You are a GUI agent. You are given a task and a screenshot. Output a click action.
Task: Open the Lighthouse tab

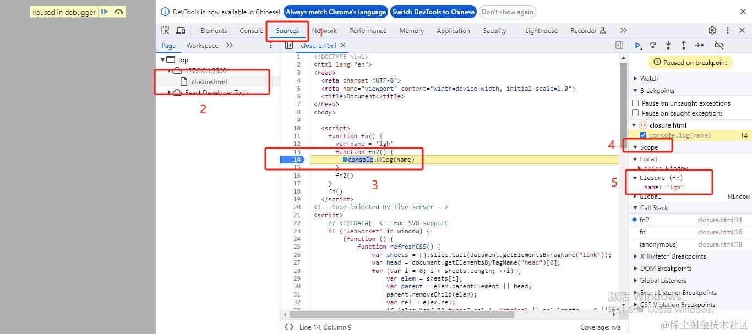click(541, 31)
